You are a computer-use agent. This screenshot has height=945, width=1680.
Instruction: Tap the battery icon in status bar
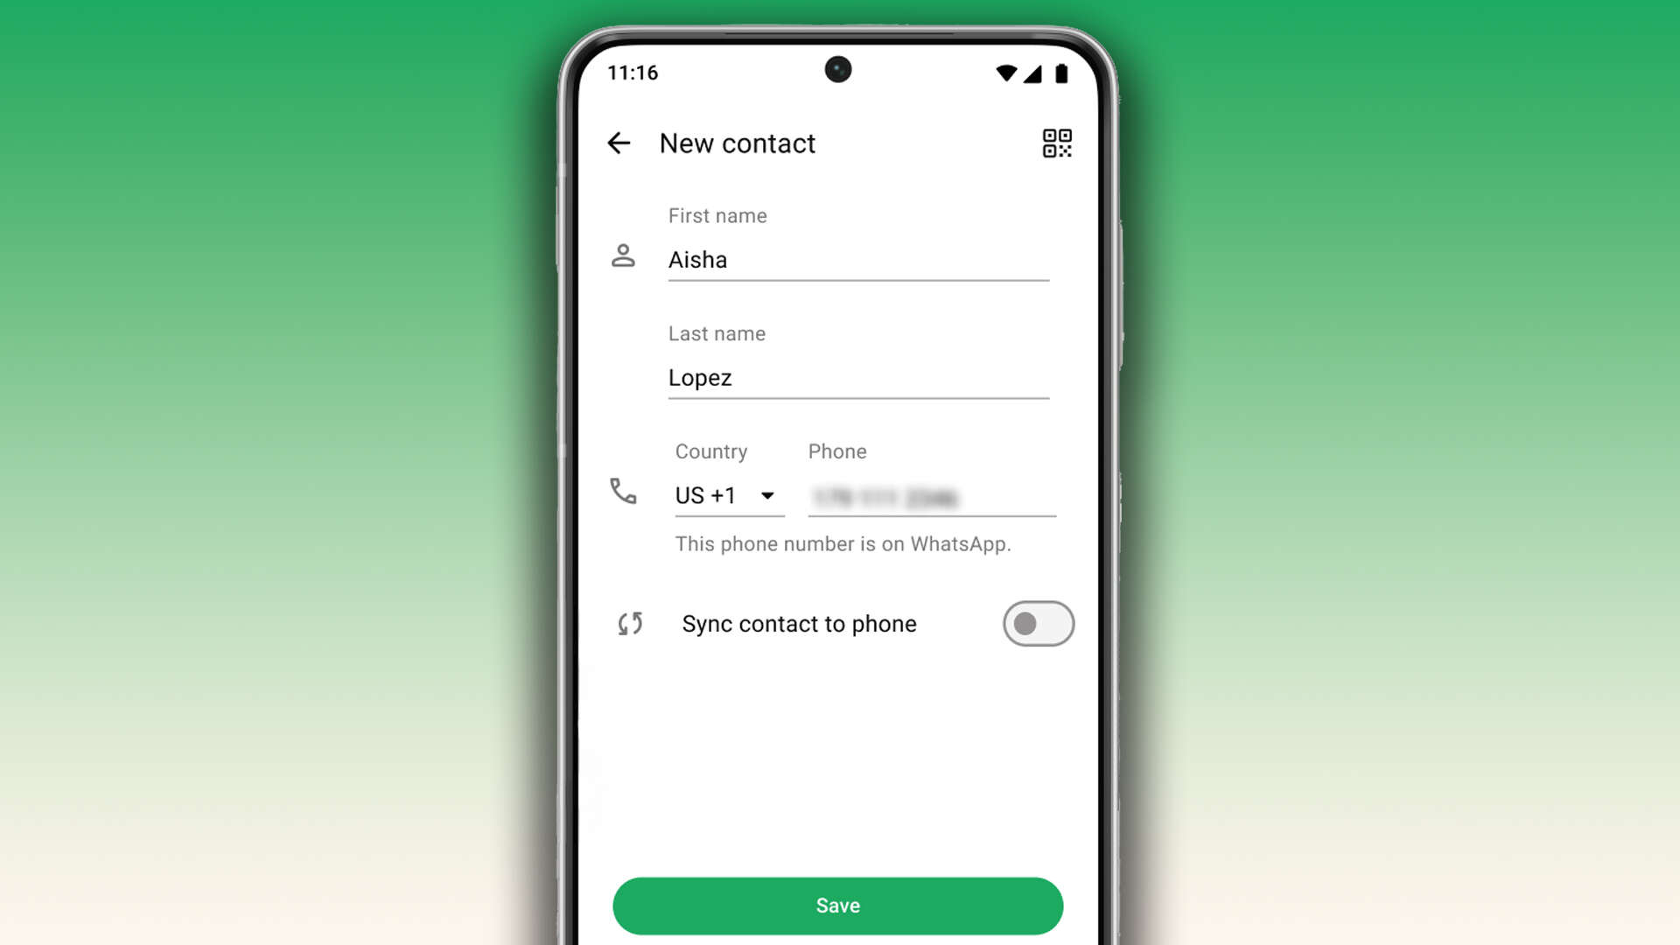coord(1061,72)
